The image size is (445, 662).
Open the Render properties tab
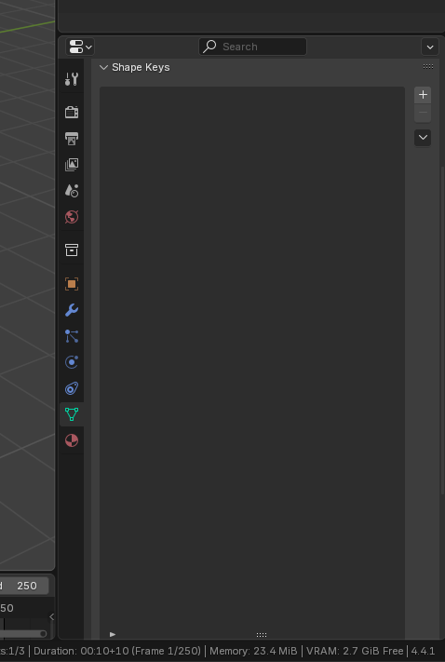(72, 112)
